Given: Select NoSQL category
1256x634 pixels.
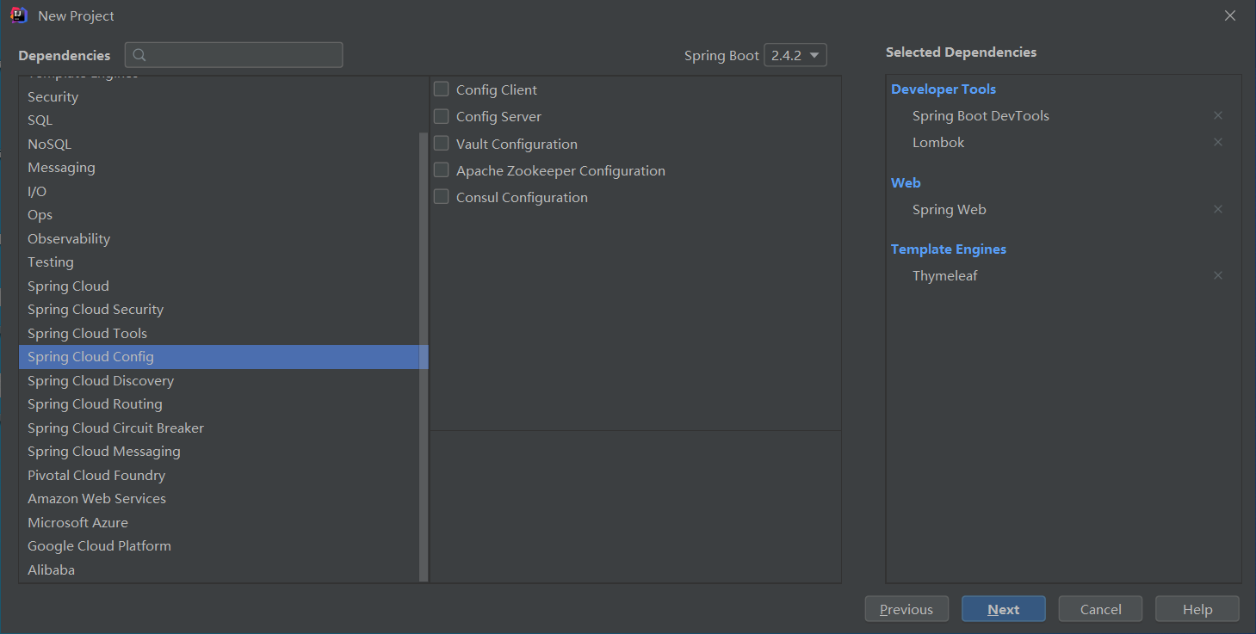Looking at the screenshot, I should coord(219,145).
